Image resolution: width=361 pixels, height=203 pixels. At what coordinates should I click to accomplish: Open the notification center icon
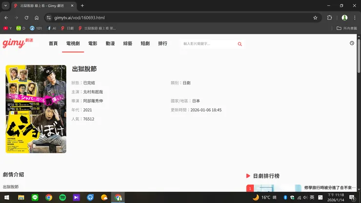click(352, 198)
